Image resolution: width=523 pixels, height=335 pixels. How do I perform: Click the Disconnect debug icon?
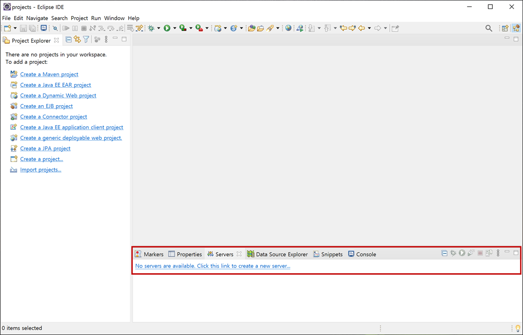click(93, 28)
